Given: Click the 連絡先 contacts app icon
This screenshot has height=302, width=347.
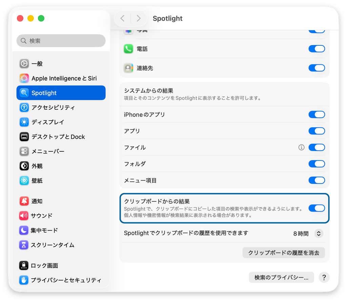Looking at the screenshot, I should click(128, 68).
